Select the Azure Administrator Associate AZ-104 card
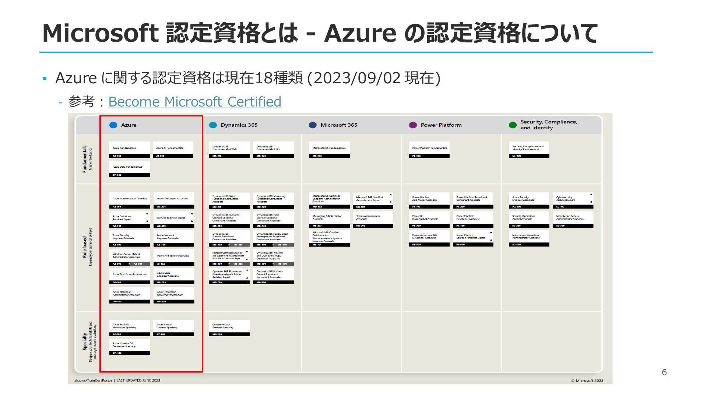 tap(130, 200)
